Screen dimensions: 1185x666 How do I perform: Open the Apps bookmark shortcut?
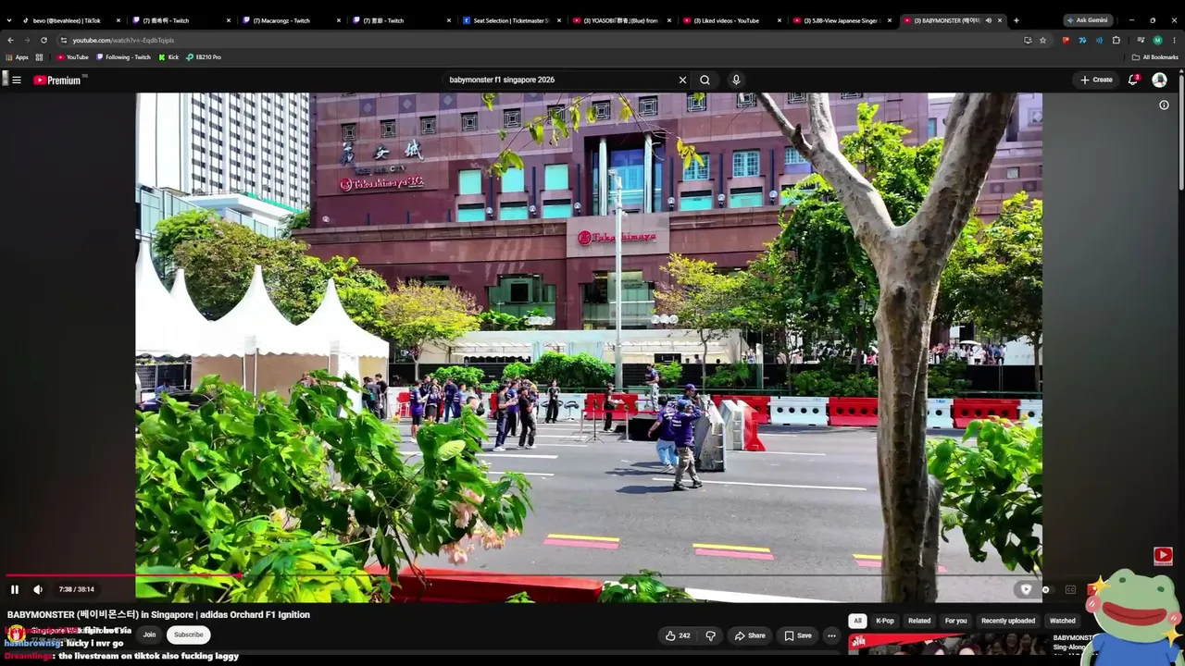17,57
